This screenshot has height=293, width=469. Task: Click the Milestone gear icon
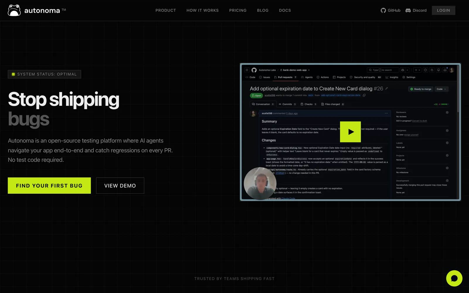pos(447,168)
